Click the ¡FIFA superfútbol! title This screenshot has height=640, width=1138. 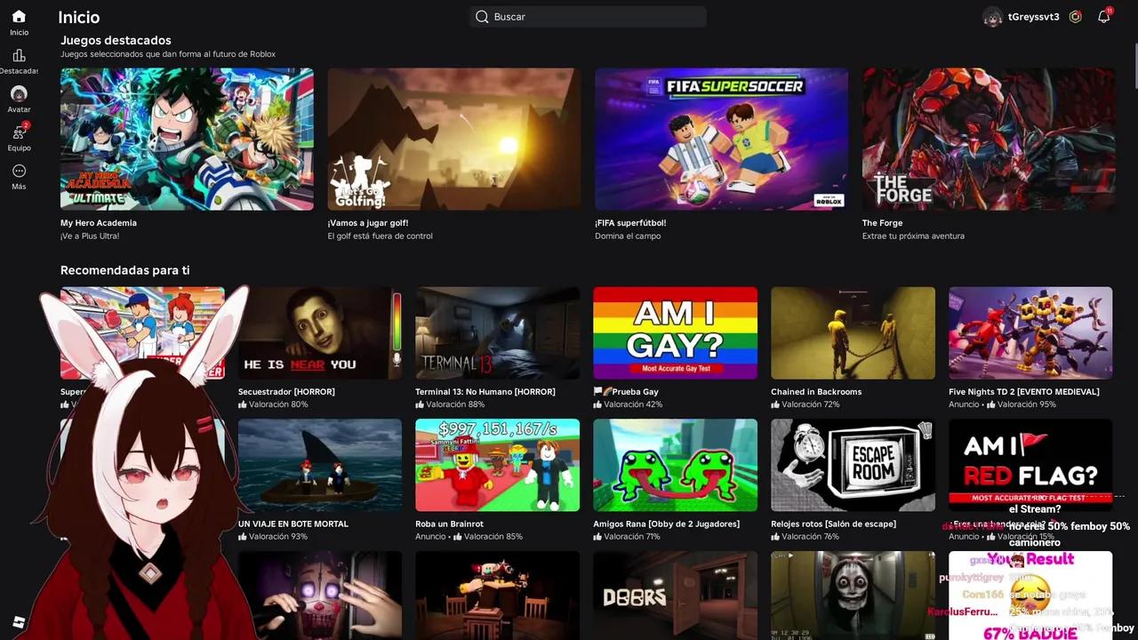pyautogui.click(x=630, y=223)
